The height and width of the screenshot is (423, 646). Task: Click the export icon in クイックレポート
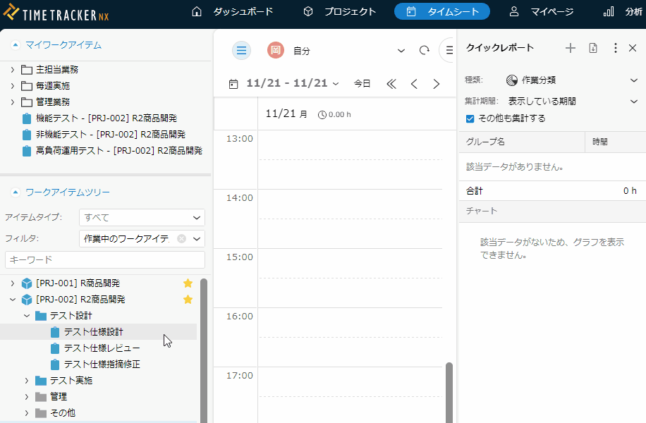(x=593, y=48)
